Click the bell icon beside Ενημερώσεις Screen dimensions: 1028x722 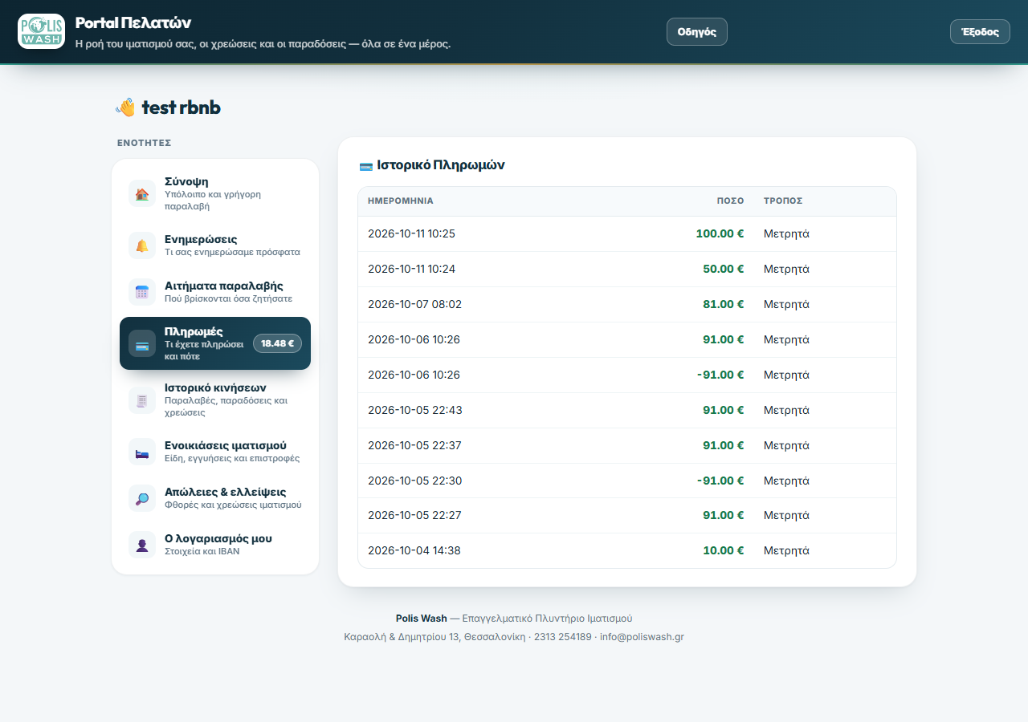pos(142,245)
